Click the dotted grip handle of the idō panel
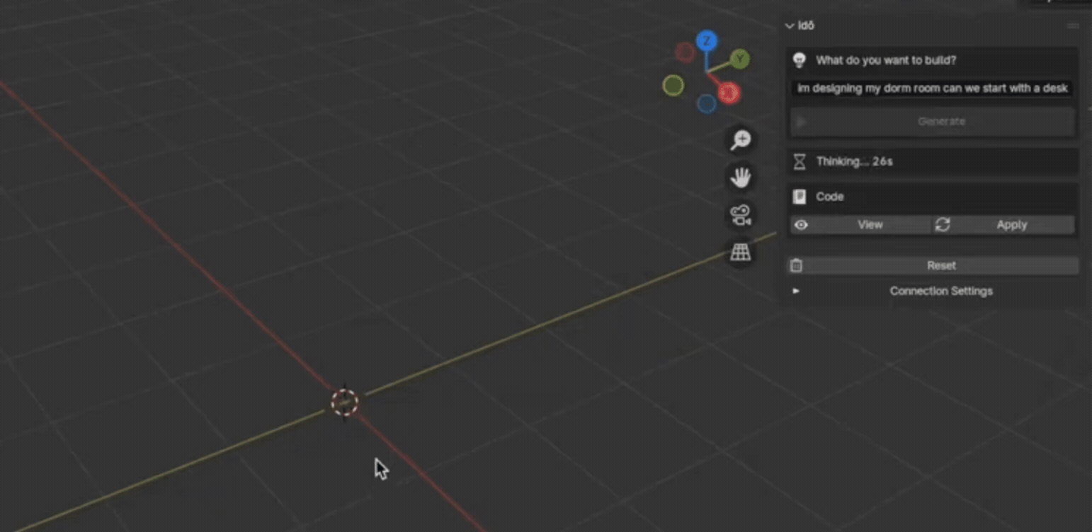This screenshot has height=532, width=1092. coord(1072,25)
